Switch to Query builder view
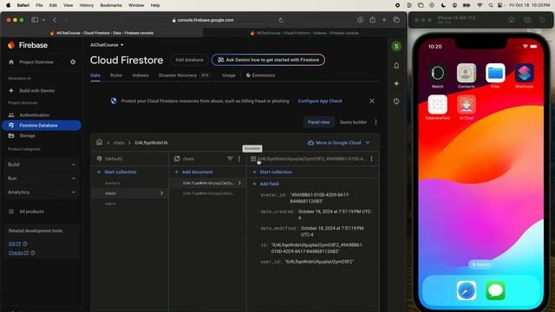This screenshot has height=312, width=555. (353, 122)
